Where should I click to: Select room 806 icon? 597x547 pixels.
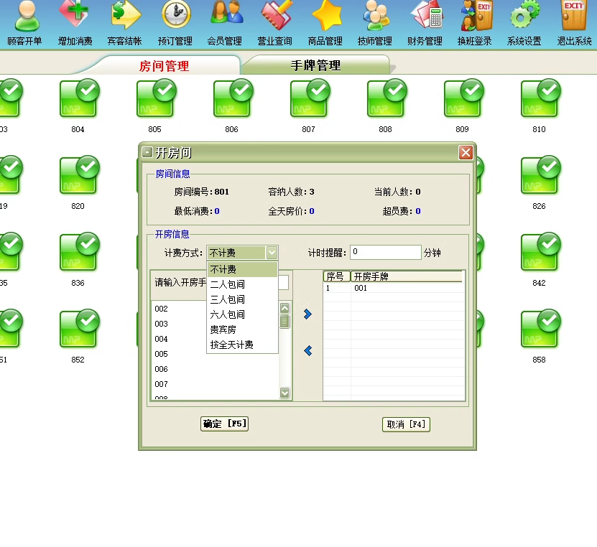233,98
